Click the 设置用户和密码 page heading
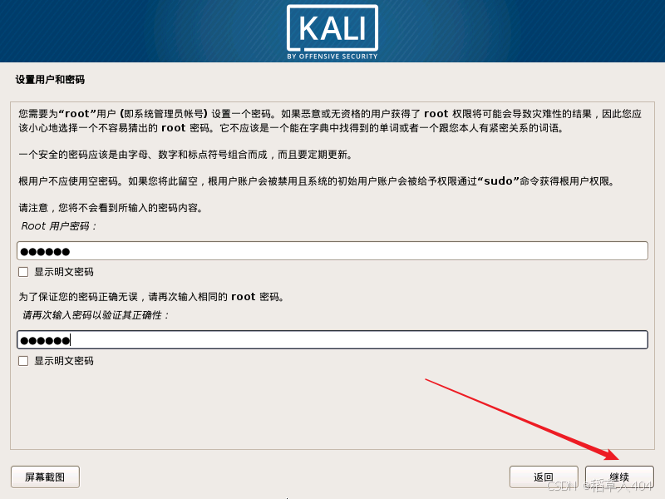665x499 pixels. coord(50,80)
